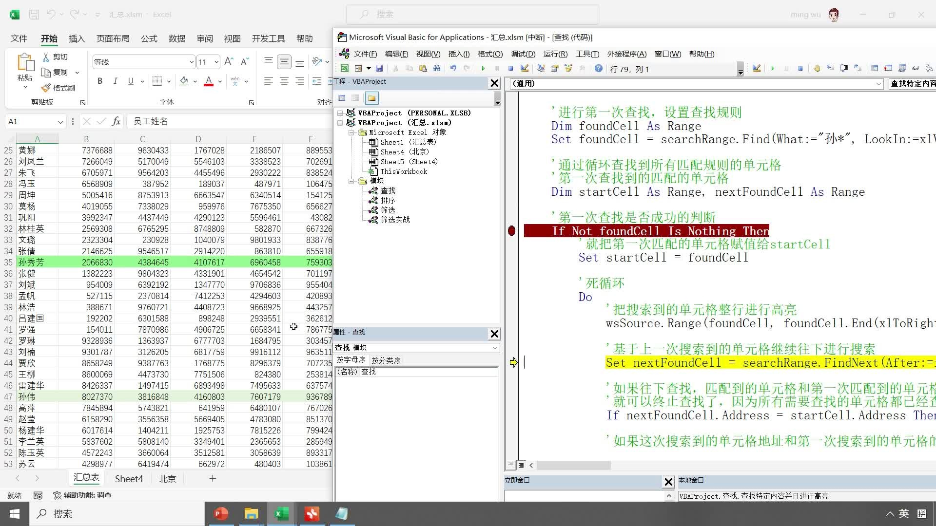Click horizontal scrollbar of code window

point(573,465)
